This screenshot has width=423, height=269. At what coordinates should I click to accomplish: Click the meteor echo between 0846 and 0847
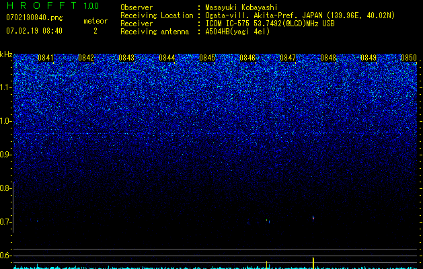click(268, 221)
